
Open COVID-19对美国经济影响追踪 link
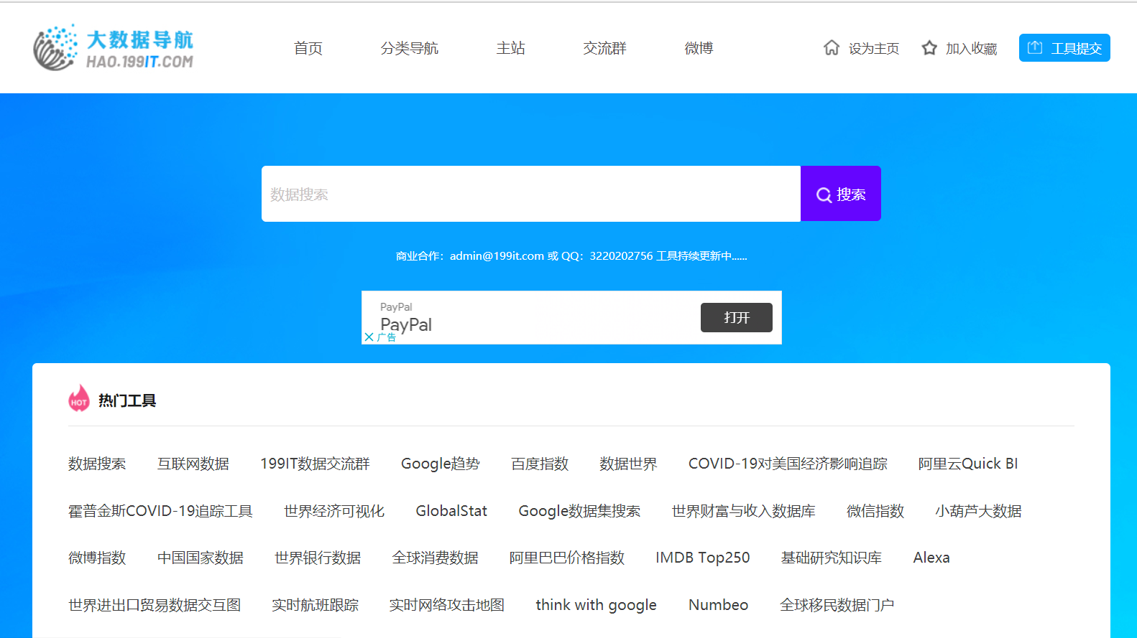tap(788, 464)
